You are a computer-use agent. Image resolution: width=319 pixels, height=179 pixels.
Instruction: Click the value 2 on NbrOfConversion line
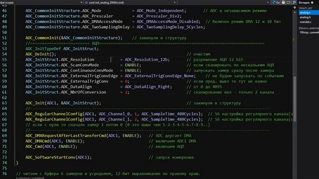coord(126,92)
